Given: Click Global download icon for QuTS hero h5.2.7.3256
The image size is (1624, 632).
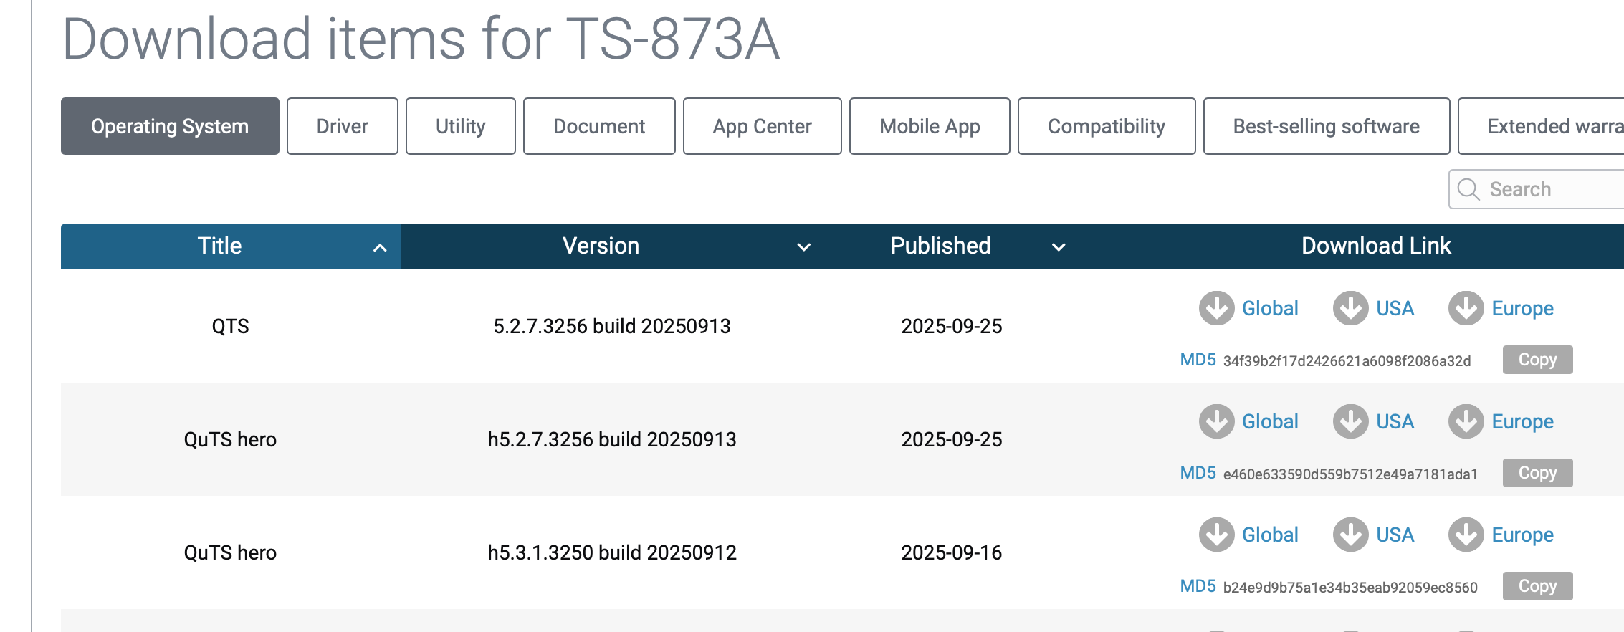Looking at the screenshot, I should (x=1216, y=421).
